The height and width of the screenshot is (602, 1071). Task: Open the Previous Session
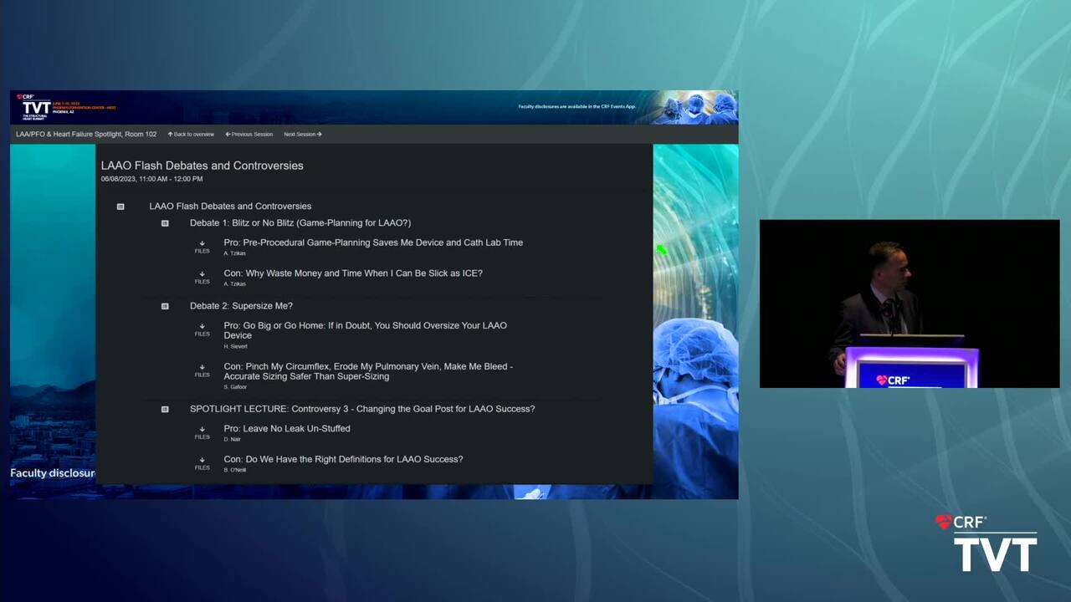[249, 134]
